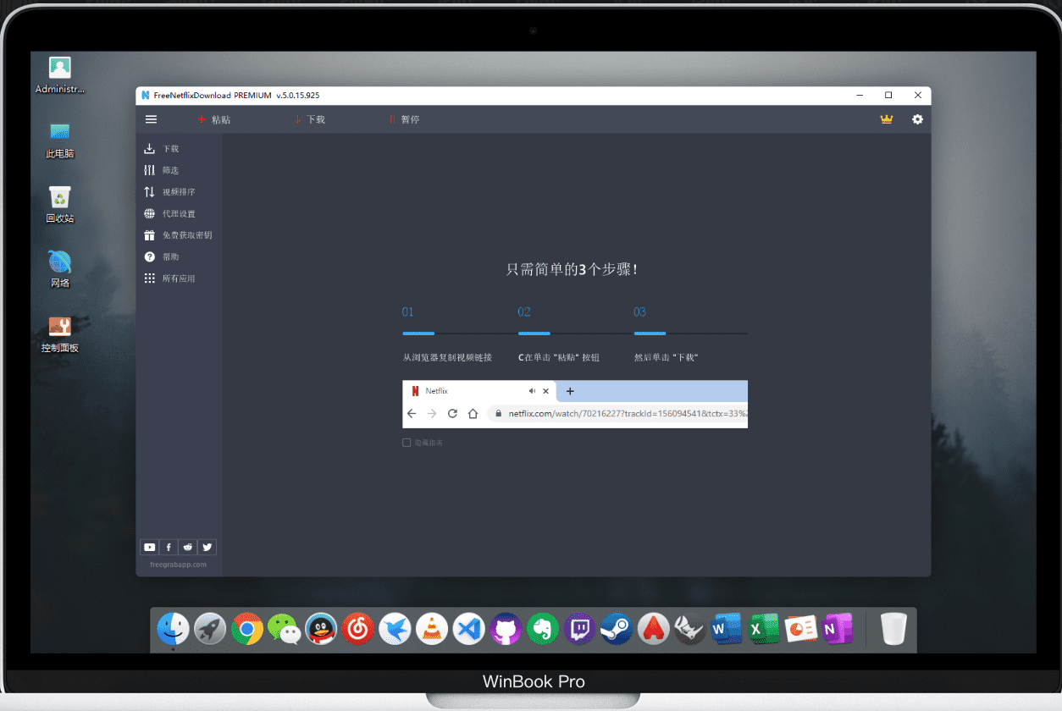Open Launchpad rocket icon in the dock
1062x711 pixels.
click(210, 629)
